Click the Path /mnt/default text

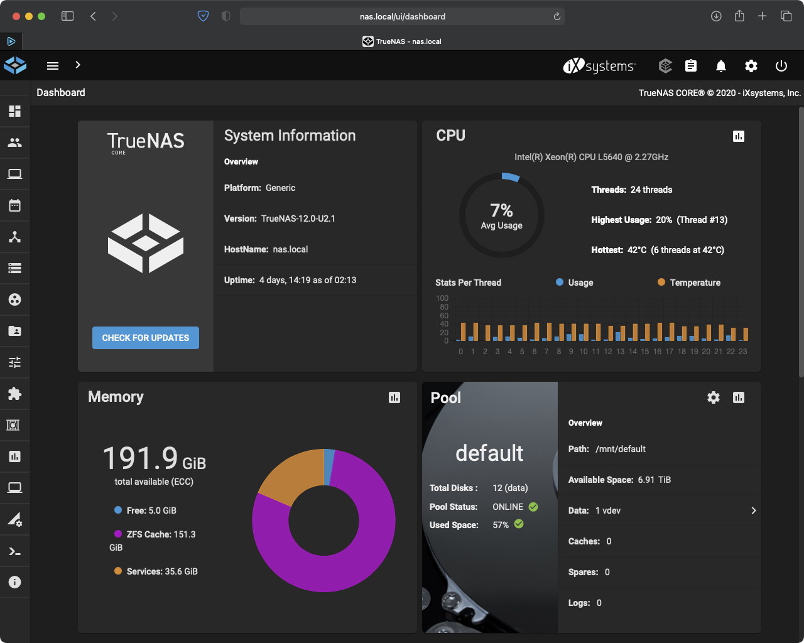tap(607, 449)
